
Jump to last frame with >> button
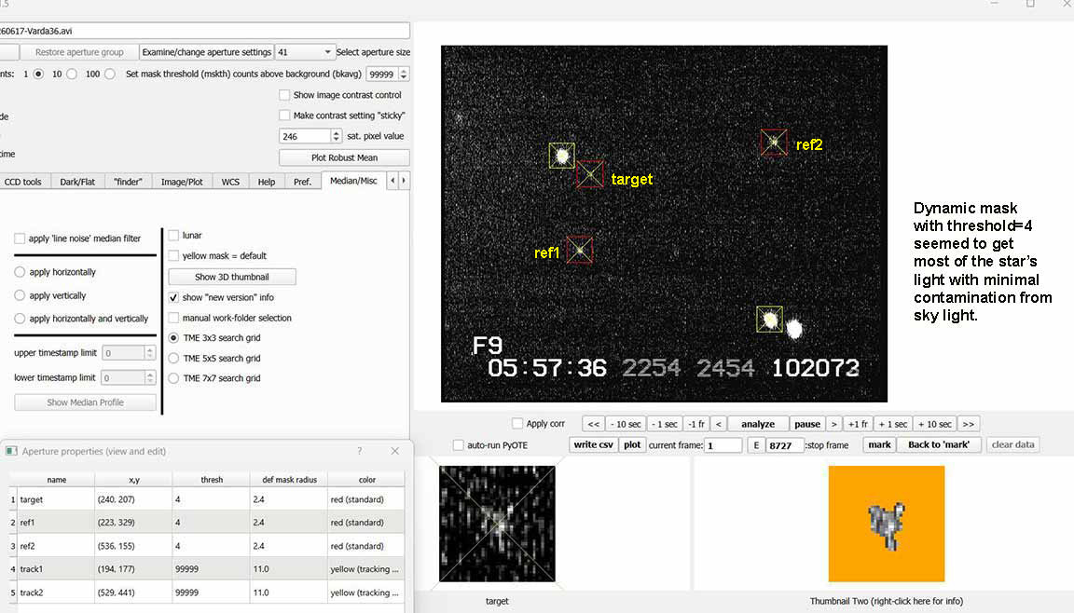click(969, 424)
